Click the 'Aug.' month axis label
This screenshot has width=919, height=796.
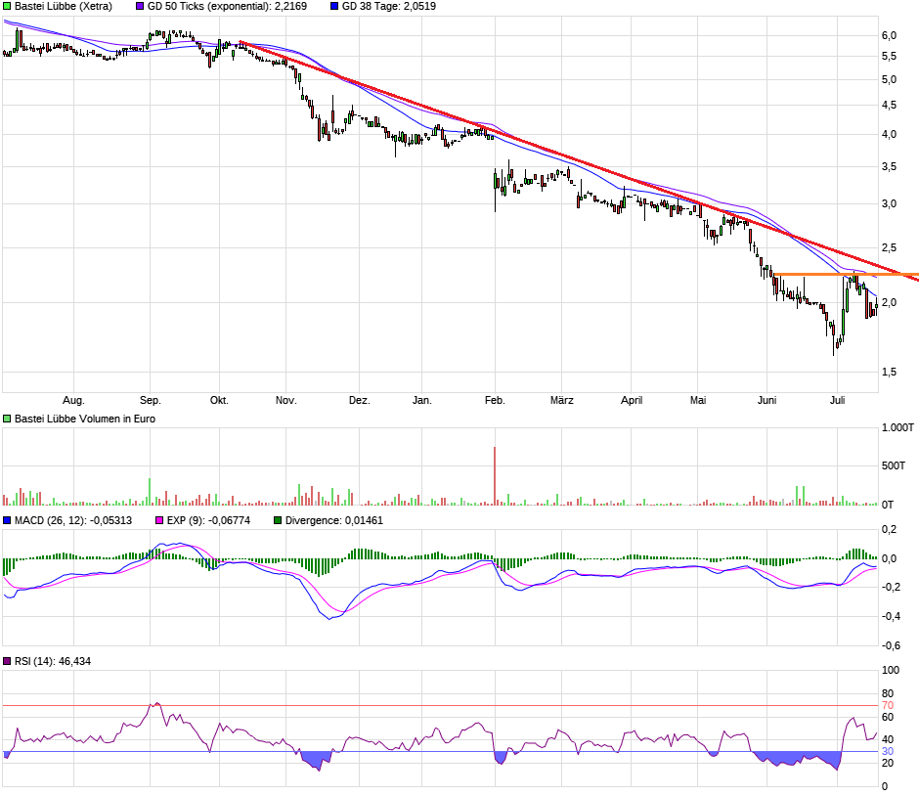click(x=74, y=400)
